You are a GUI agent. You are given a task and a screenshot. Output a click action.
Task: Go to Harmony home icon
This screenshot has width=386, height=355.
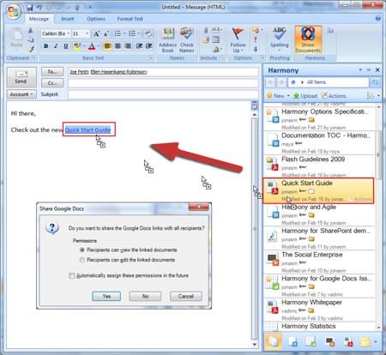click(293, 82)
